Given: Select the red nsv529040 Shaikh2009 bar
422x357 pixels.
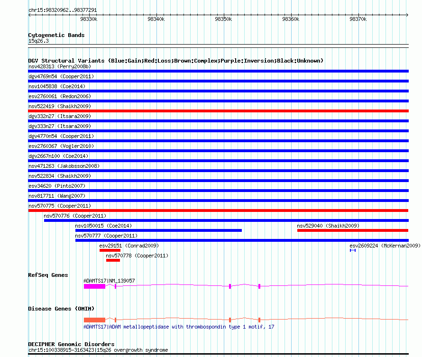Looking at the screenshot, I should click(x=352, y=230).
